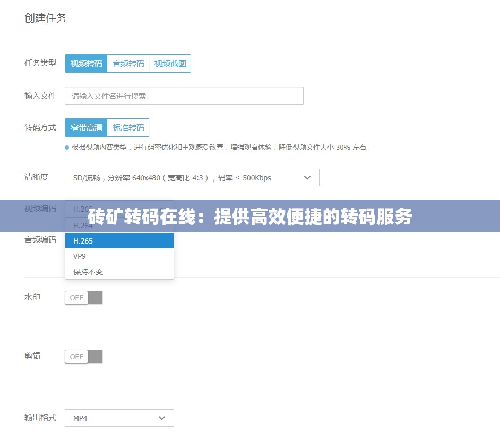
Task: Click the 输入文件 search box
Action: pyautogui.click(x=184, y=96)
